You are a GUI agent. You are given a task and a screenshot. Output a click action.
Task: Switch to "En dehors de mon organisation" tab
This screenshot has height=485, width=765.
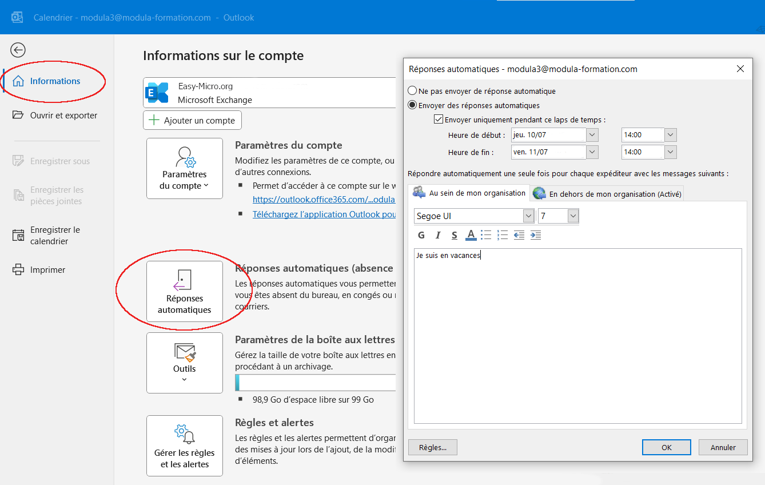click(x=606, y=193)
